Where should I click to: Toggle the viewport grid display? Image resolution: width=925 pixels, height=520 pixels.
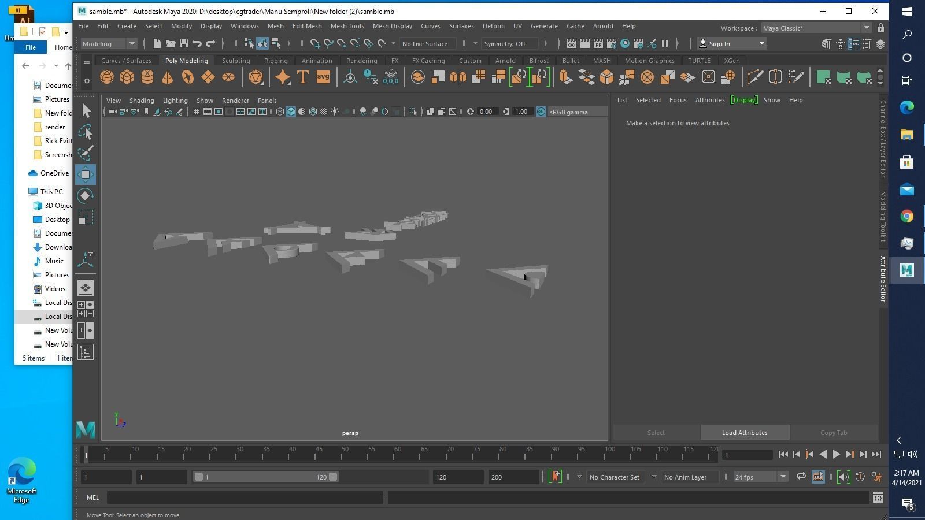coord(197,112)
